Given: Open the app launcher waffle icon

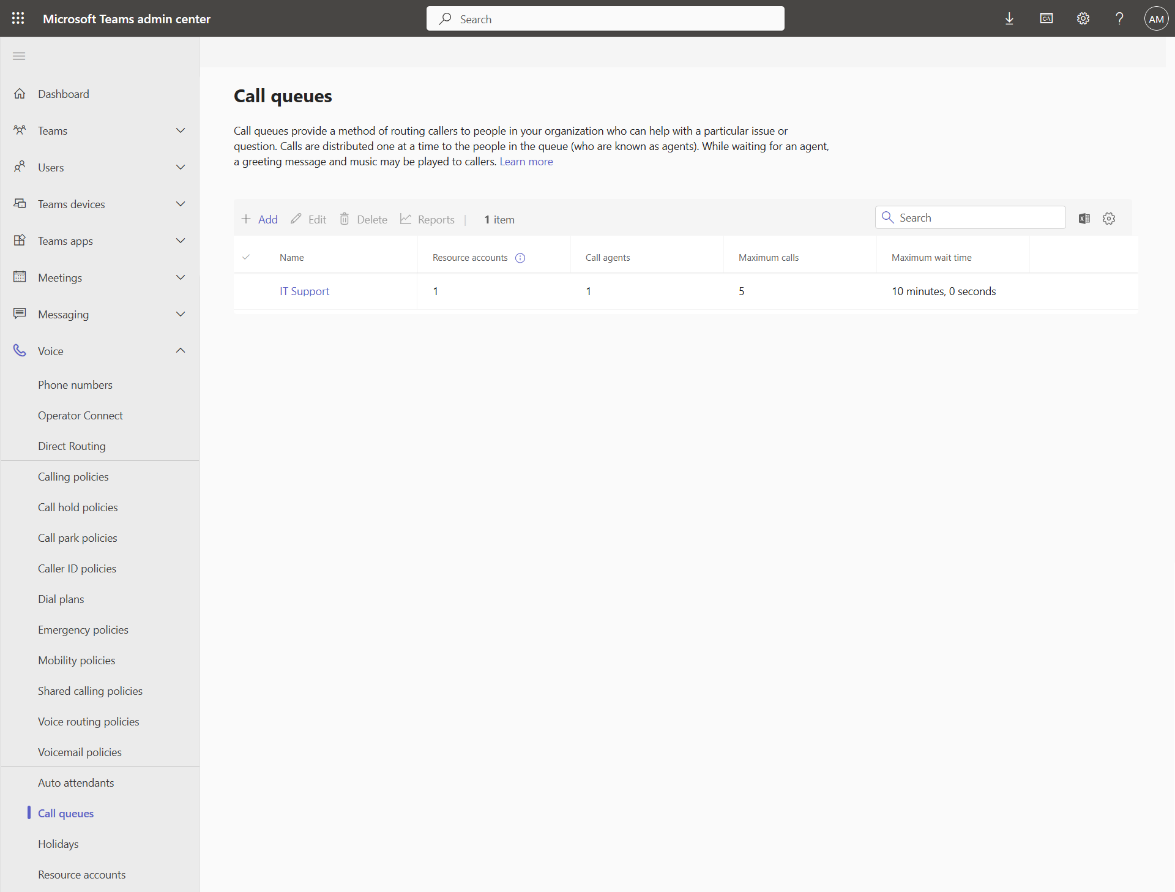Looking at the screenshot, I should coord(18,18).
